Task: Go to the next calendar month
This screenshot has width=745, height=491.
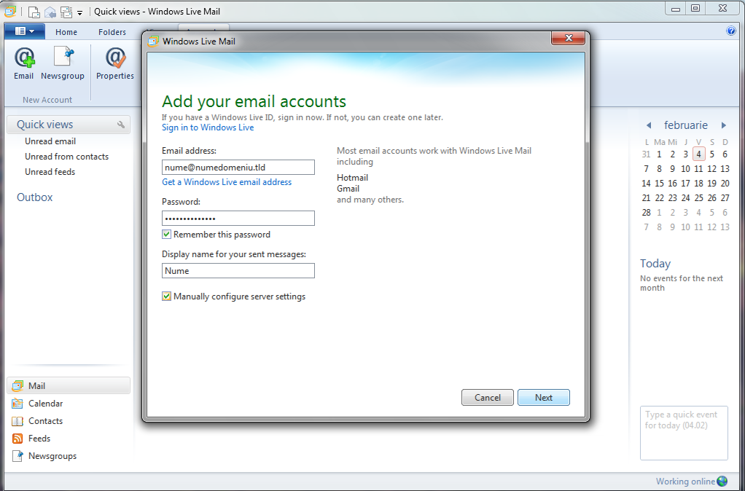Action: point(724,125)
